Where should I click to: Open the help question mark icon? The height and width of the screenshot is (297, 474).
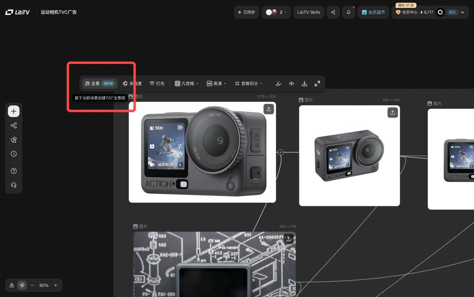[x=14, y=171]
